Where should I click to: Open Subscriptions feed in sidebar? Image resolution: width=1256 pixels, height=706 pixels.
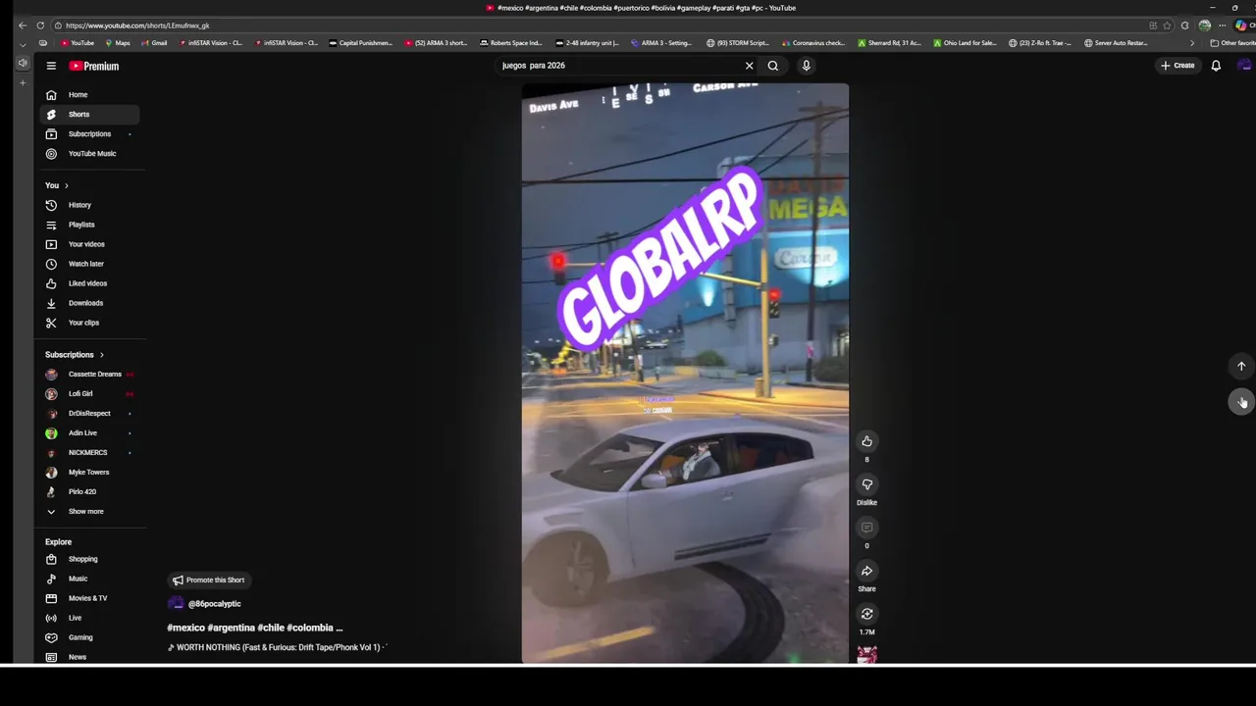click(89, 134)
